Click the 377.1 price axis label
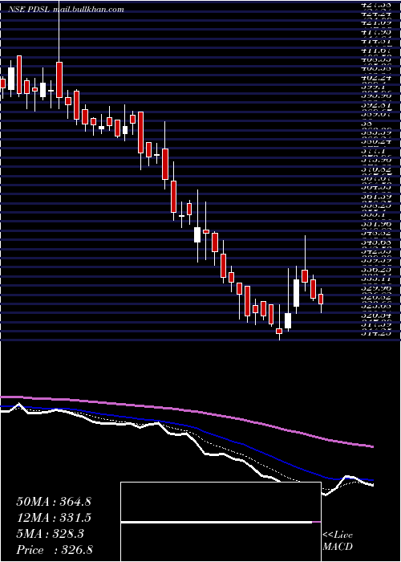The image size is (401, 562). pos(374,151)
